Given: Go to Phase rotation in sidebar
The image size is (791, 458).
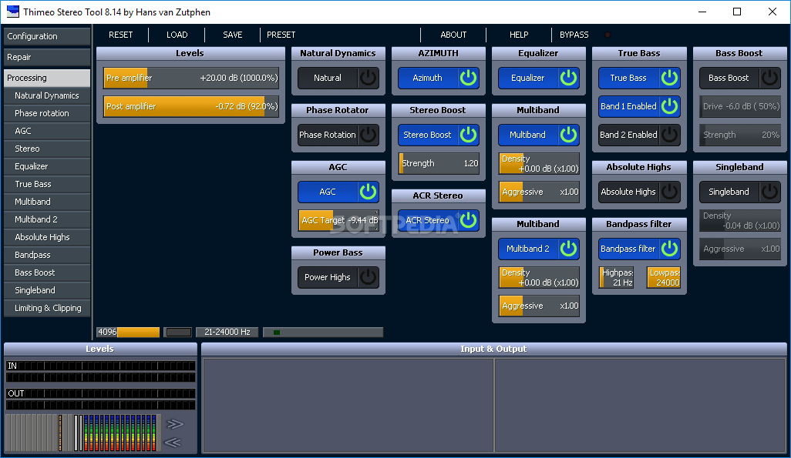Looking at the screenshot, I should coord(47,113).
